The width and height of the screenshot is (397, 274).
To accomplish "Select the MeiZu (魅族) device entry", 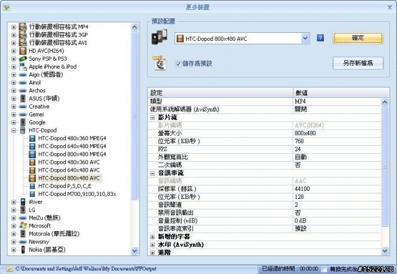I will click(45, 218).
